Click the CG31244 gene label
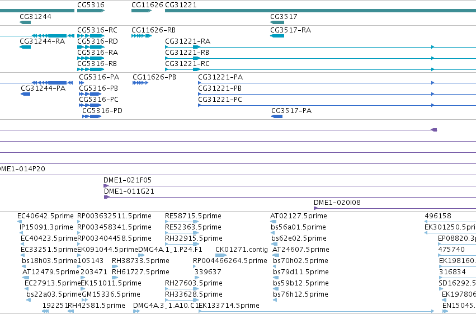The width and height of the screenshot is (476, 314). 35,17
